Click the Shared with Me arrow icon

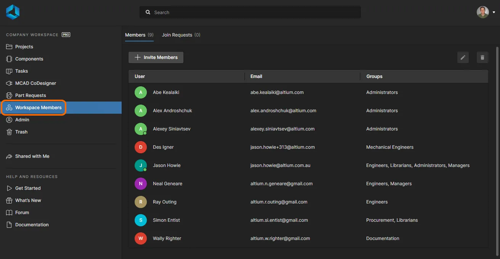[x=10, y=156]
